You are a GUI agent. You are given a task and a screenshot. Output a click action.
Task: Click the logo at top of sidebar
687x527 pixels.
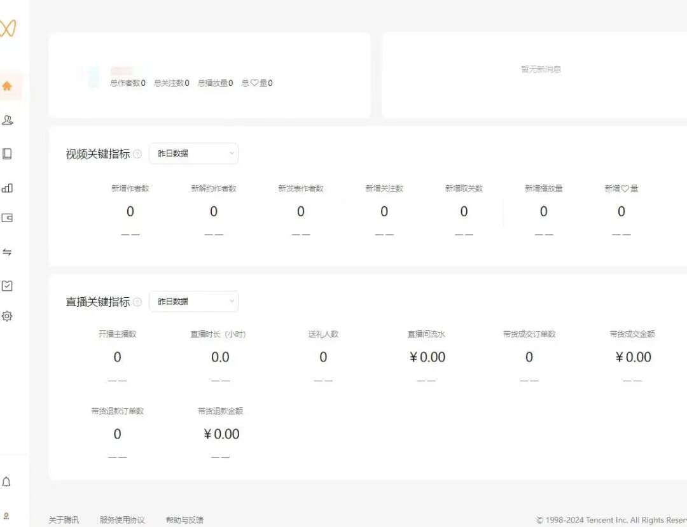pos(8,28)
